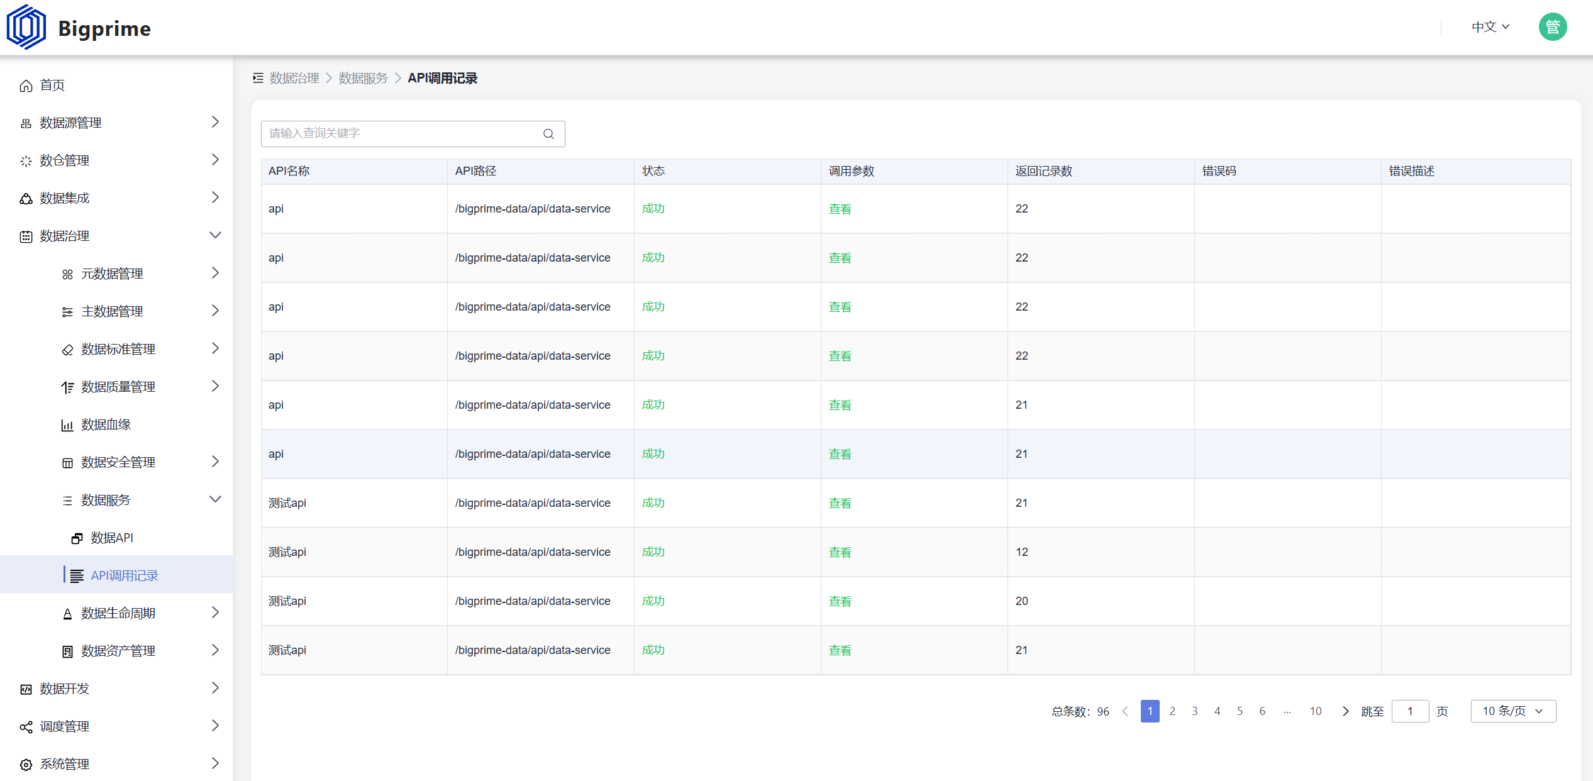Viewport: 1593px width, 781px height.
Task: Click the 元数据管理 icon
Action: click(67, 274)
